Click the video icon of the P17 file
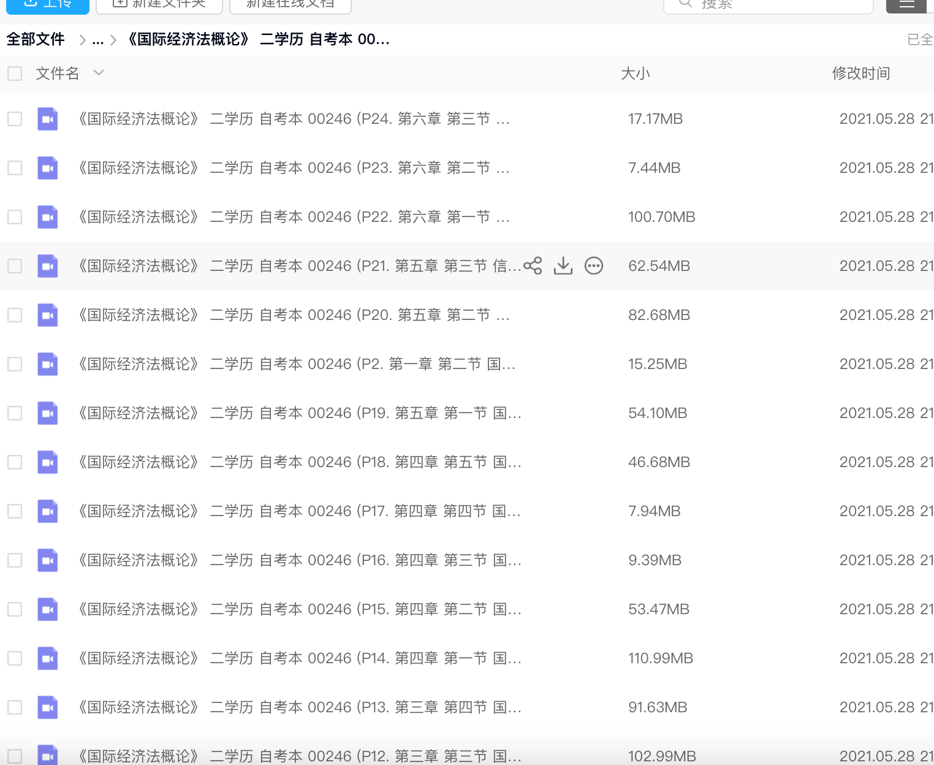Screen dimensions: 934x765 coord(48,511)
